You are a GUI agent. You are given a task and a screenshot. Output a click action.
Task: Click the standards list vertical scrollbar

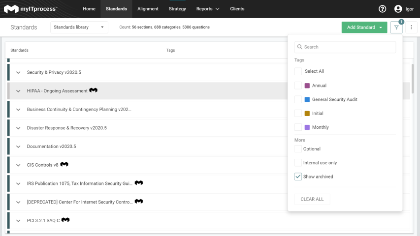click(413, 79)
